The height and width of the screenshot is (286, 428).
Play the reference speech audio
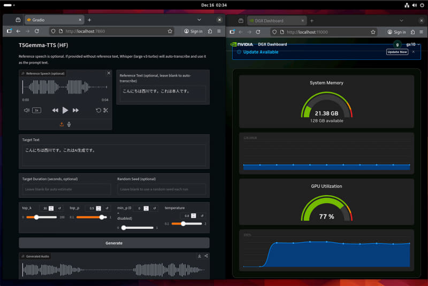pos(65,110)
